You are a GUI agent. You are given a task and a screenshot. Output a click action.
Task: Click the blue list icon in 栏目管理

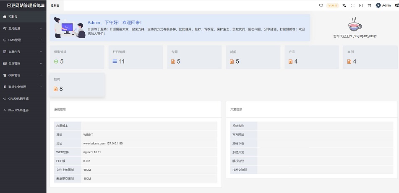pos(115,62)
